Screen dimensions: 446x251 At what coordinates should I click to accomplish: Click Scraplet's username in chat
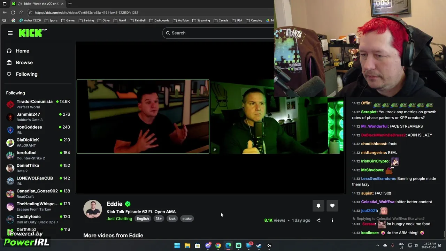point(369,112)
